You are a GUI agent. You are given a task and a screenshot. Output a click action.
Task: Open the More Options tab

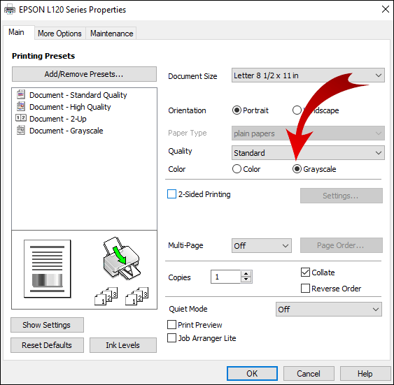point(59,34)
